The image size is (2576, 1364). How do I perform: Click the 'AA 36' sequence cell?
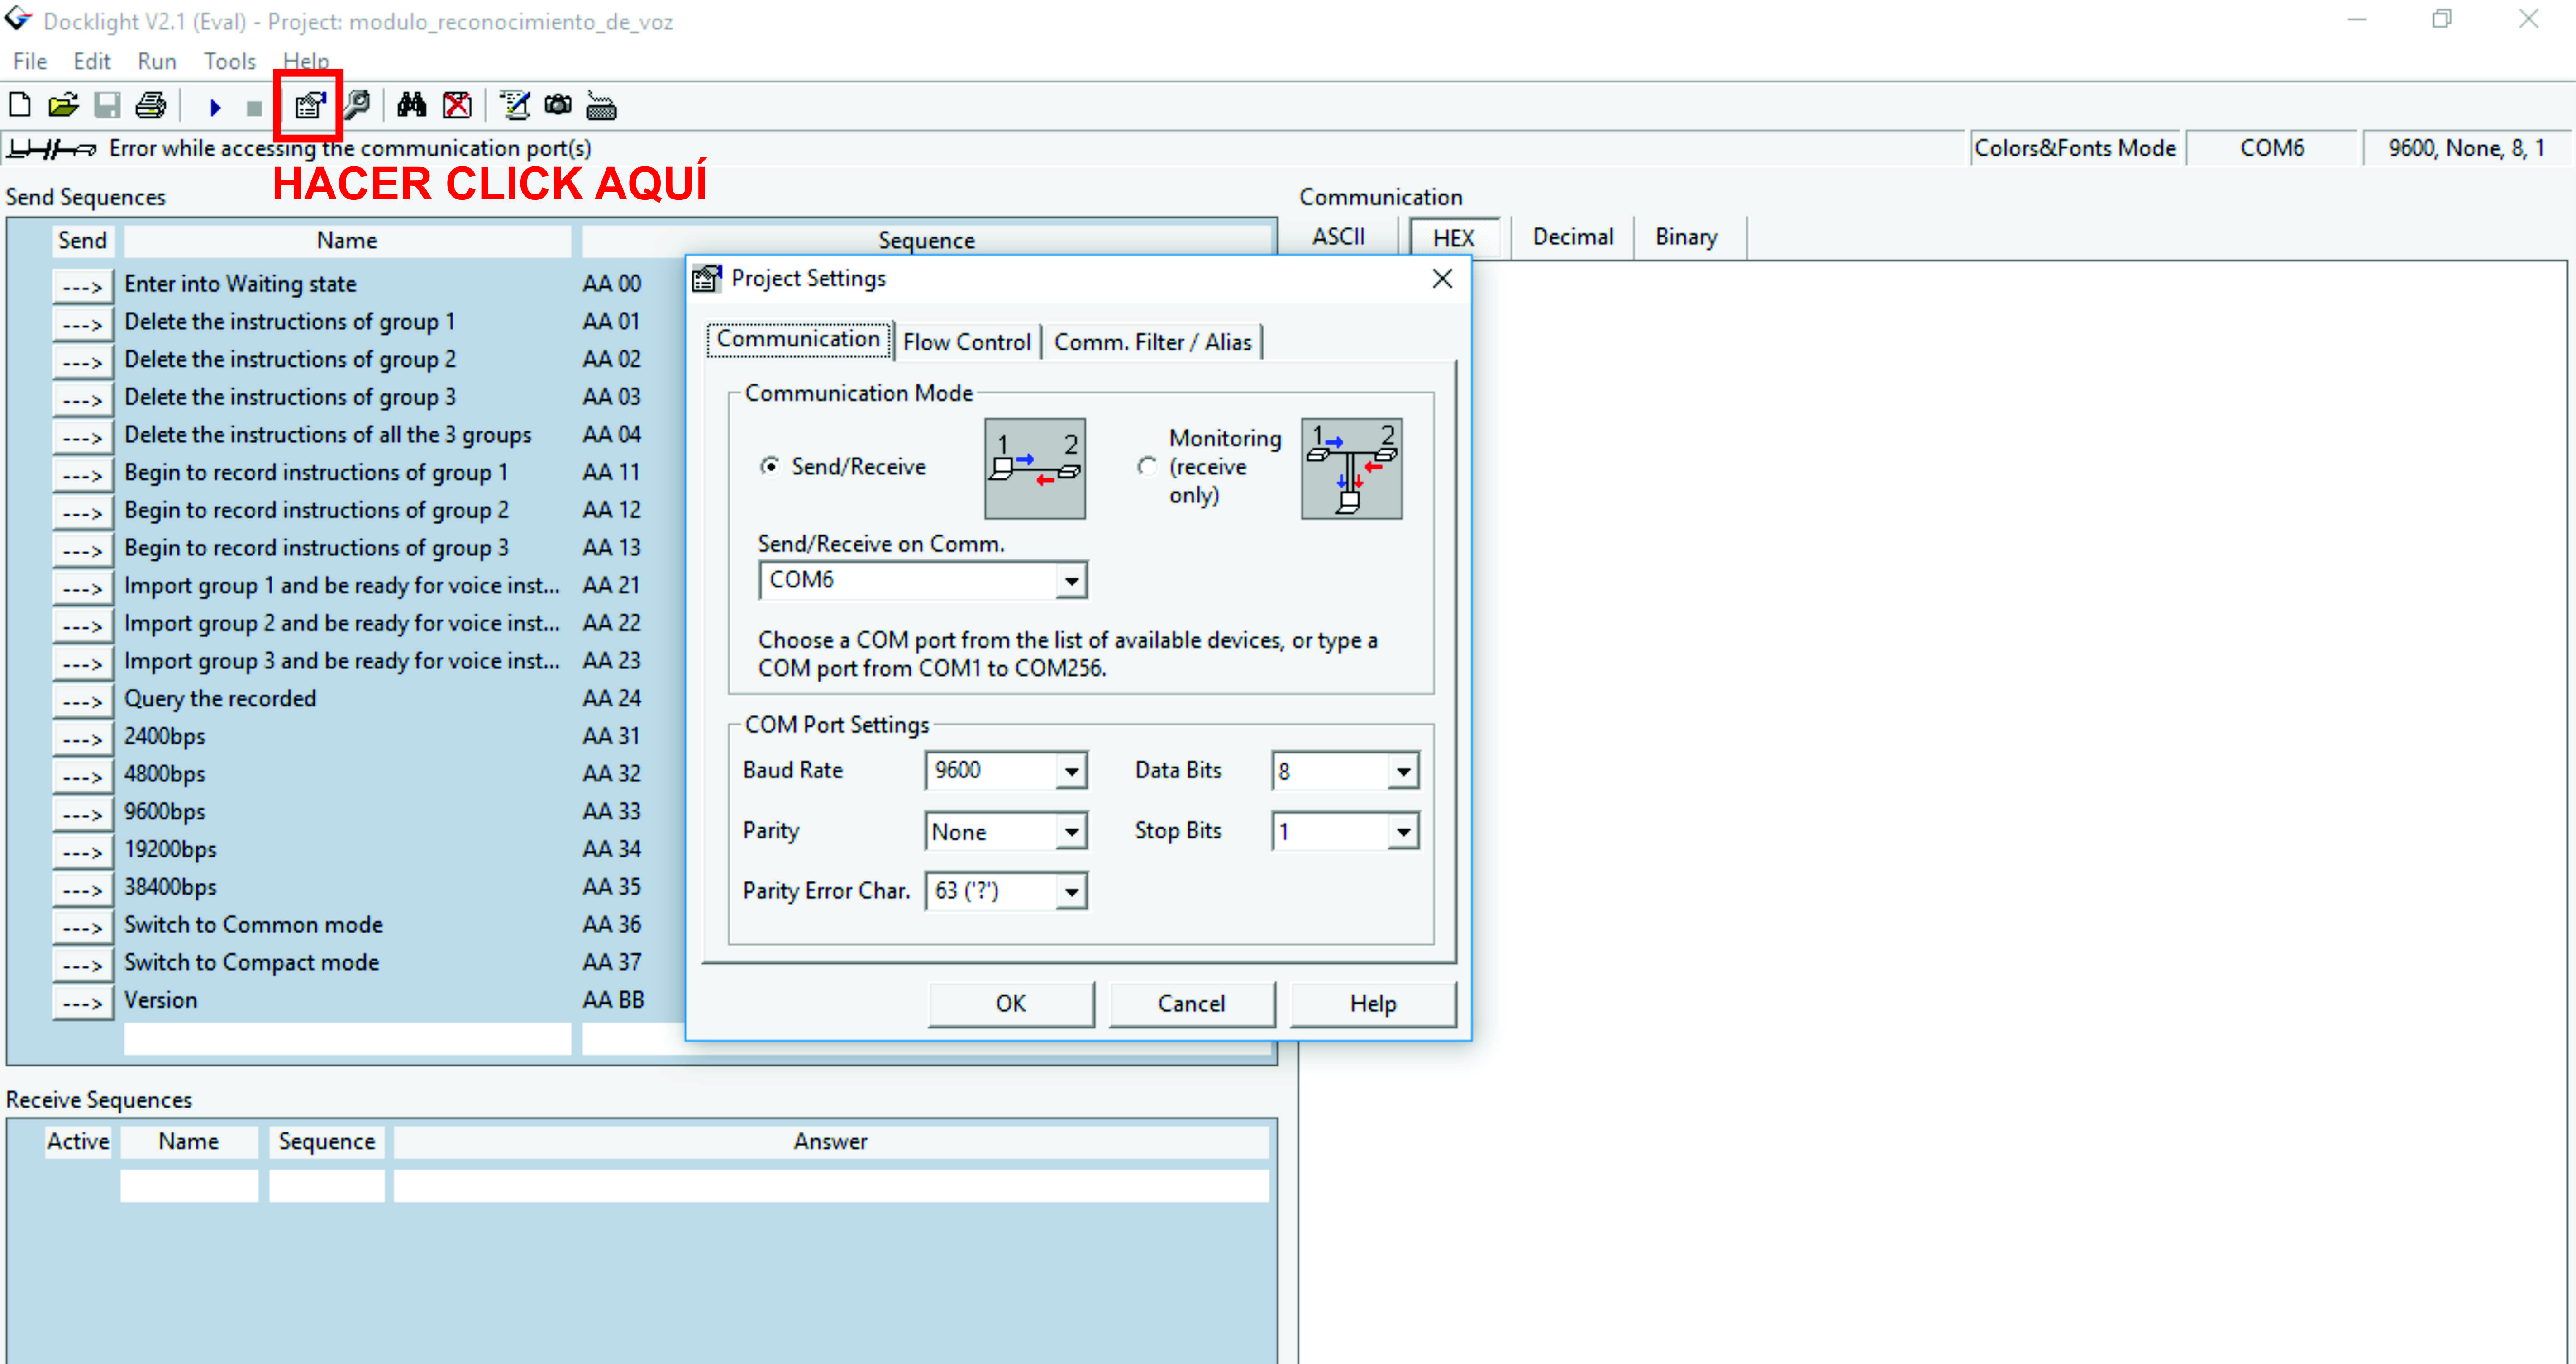612,925
